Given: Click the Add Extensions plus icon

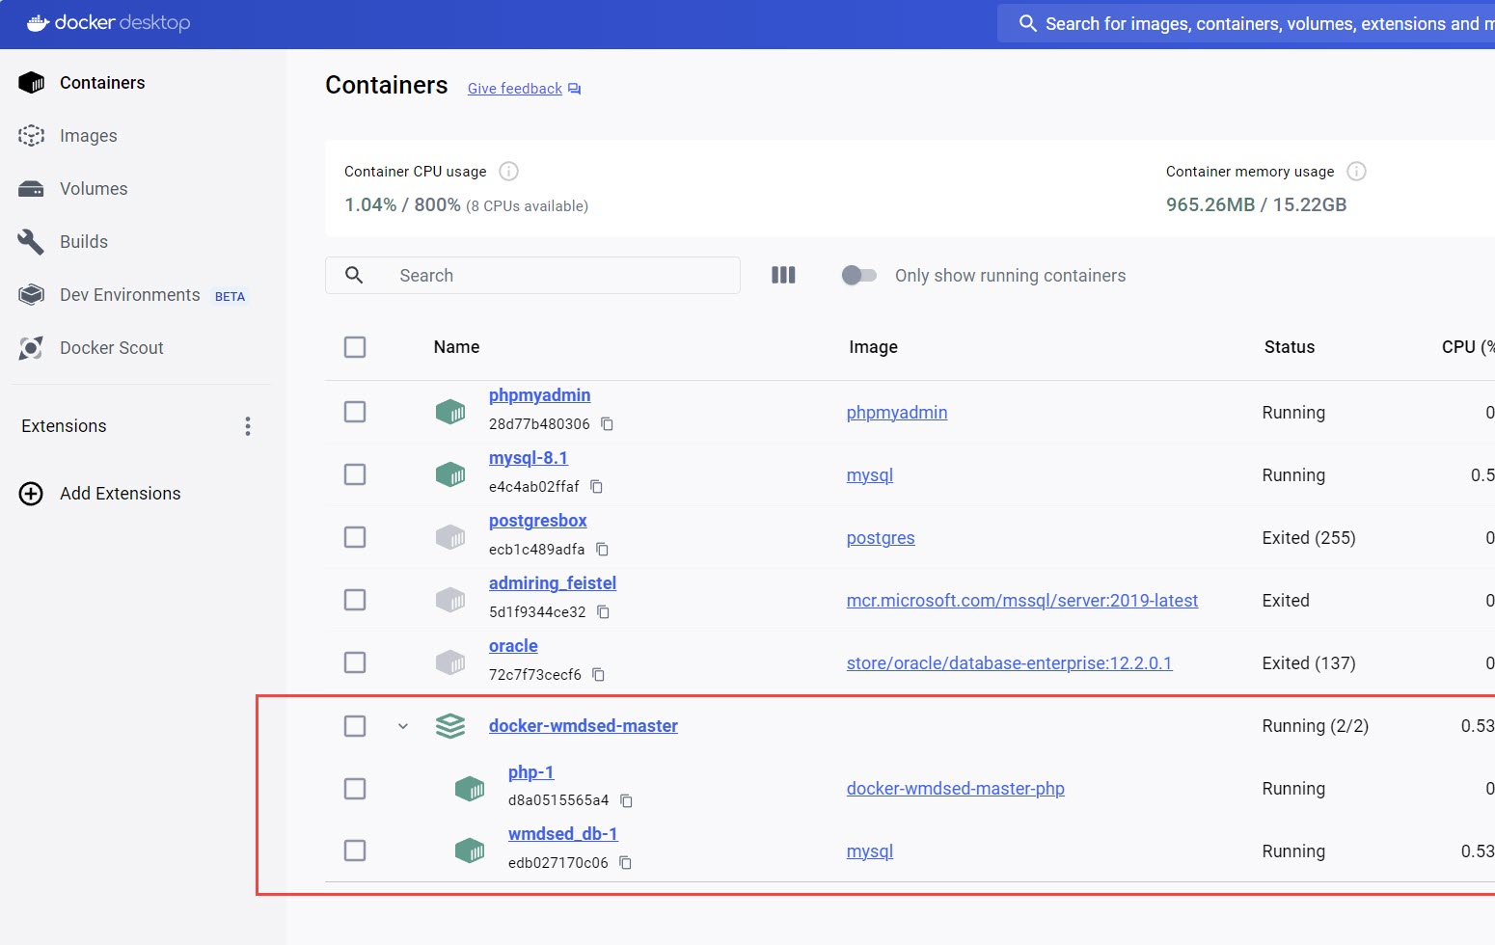Looking at the screenshot, I should (31, 494).
